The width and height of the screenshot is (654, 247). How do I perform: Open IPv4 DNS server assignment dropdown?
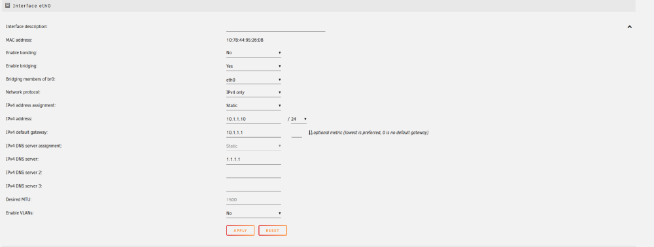[x=254, y=146]
